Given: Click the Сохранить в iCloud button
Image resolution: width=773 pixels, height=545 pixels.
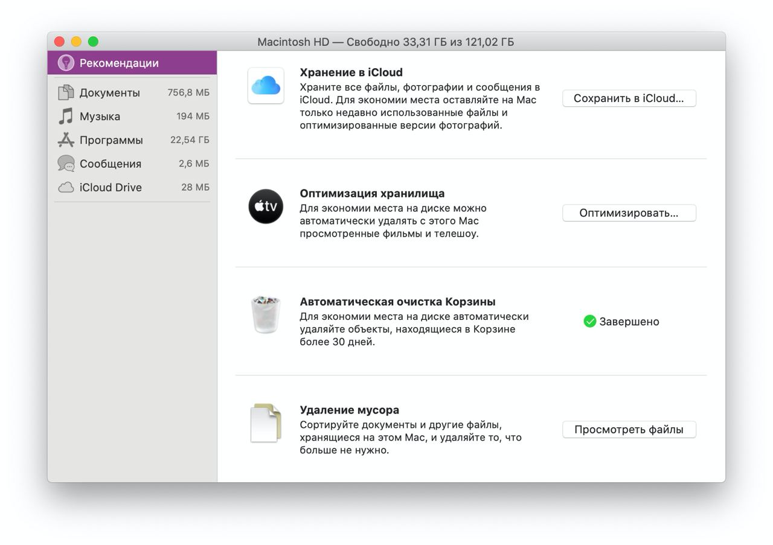Looking at the screenshot, I should (x=629, y=98).
